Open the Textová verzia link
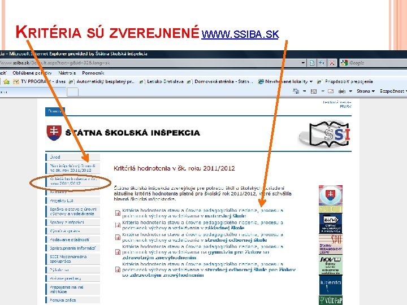Image resolution: width=407 pixels, height=305 pixels. [337, 102]
